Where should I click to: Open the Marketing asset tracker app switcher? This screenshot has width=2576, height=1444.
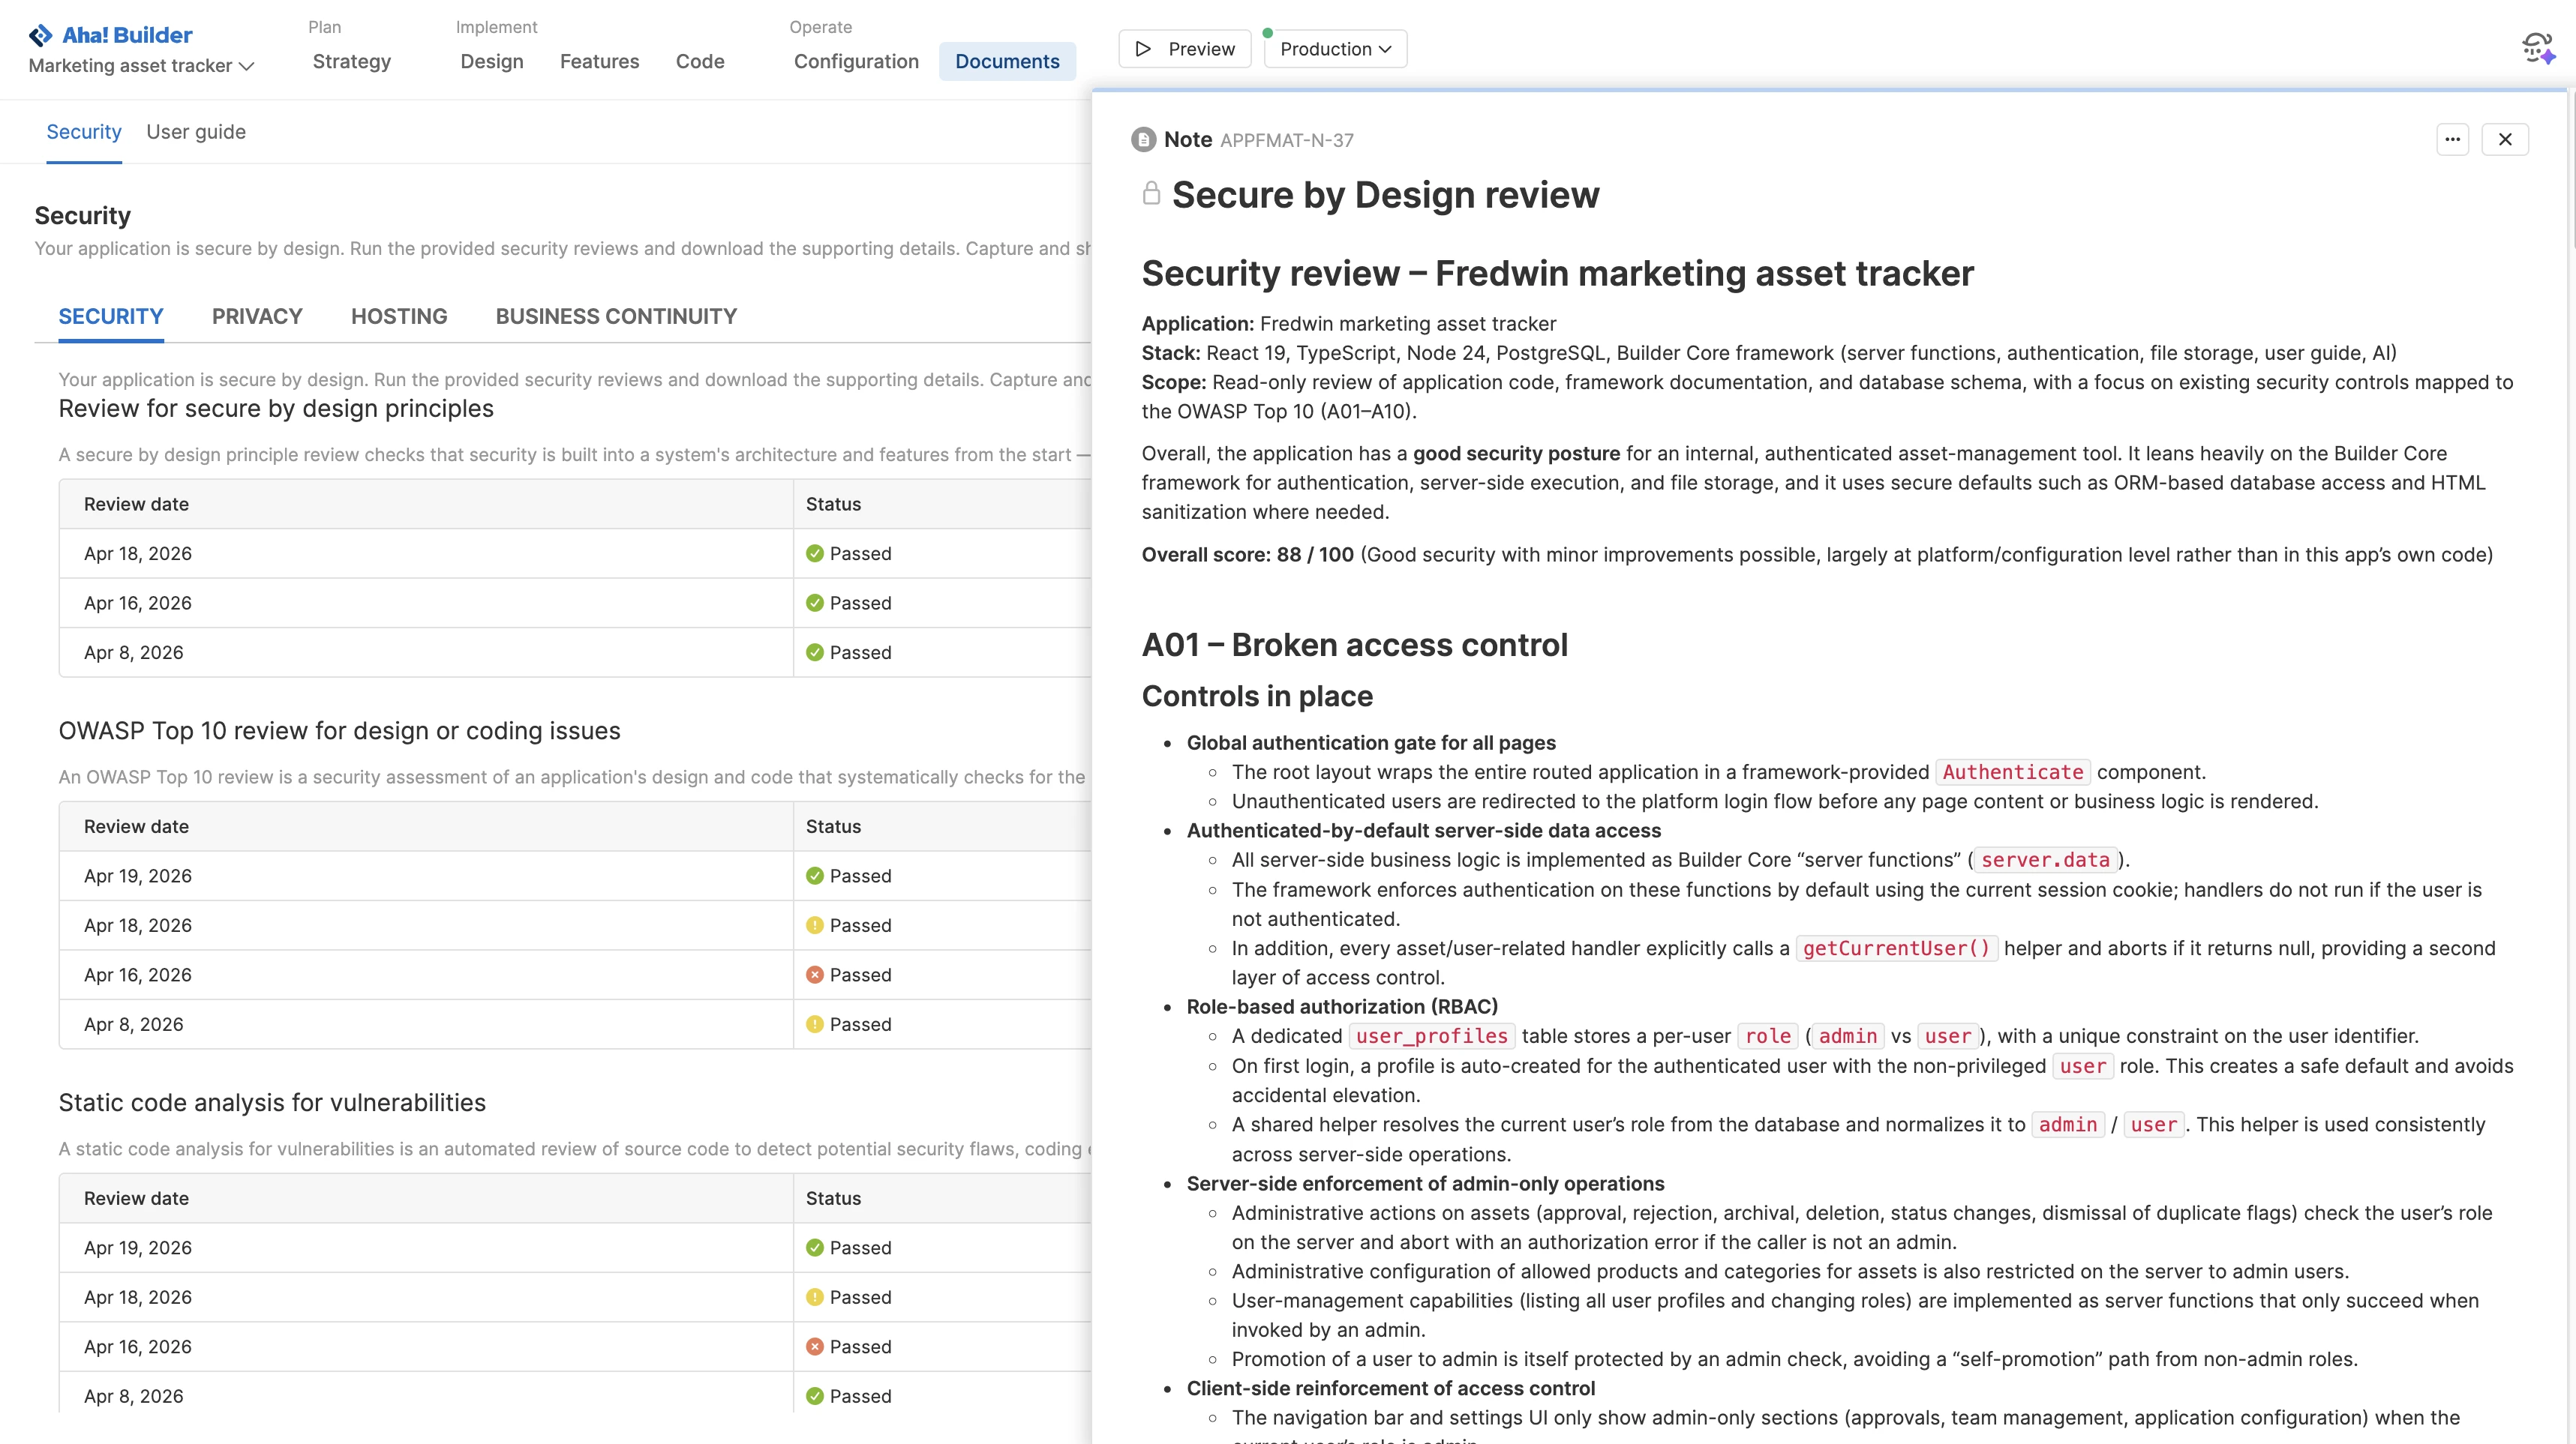(x=141, y=66)
